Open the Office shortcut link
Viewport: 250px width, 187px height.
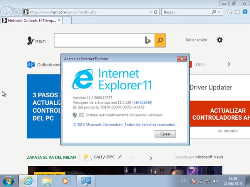pyautogui.click(x=201, y=65)
